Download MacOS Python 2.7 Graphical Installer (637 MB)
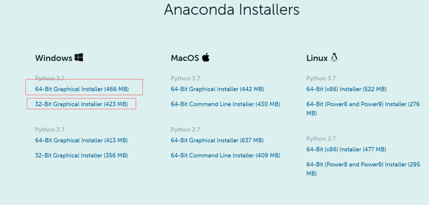The image size is (429, 205). (217, 140)
